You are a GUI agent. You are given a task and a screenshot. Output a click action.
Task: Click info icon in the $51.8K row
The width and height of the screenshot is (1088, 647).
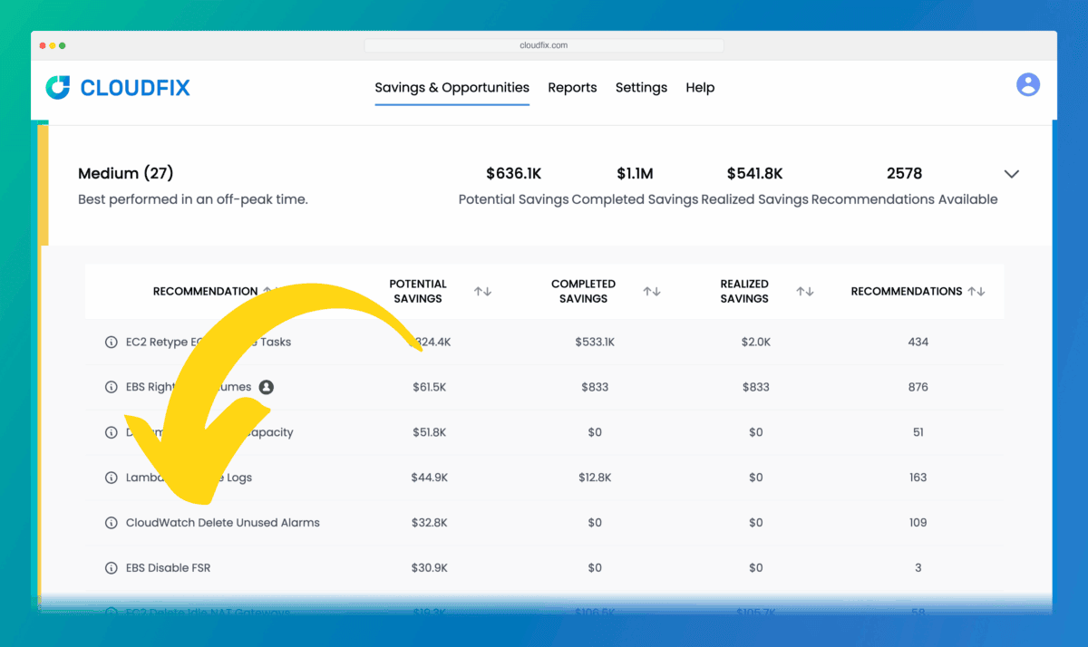[x=112, y=433]
